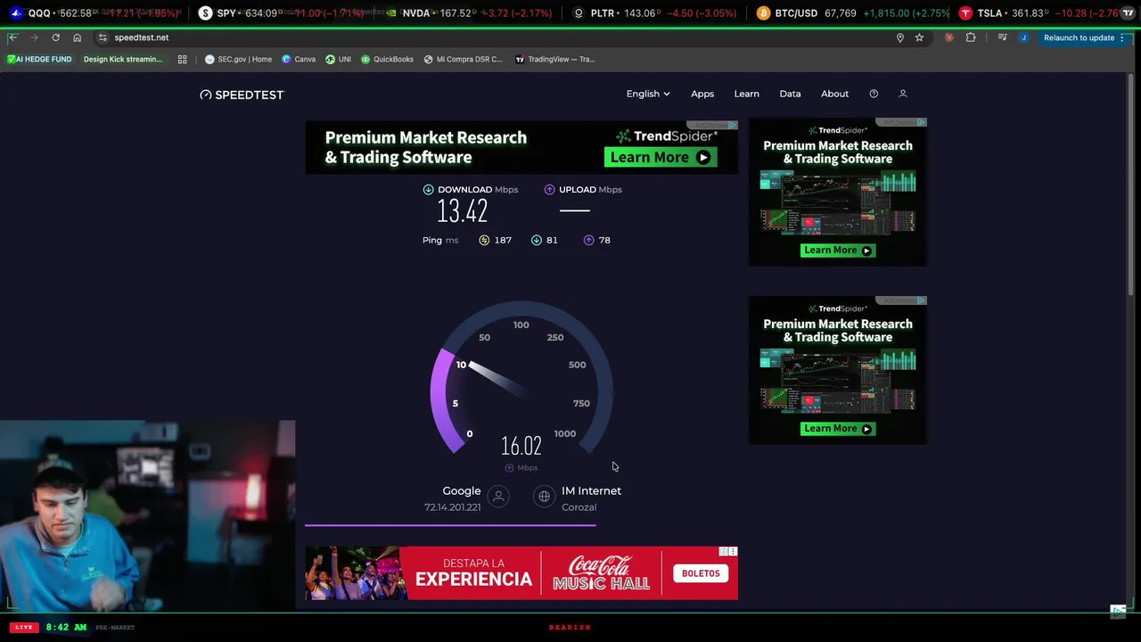This screenshot has height=642, width=1141.
Task: Open AI HEDGE FUND bookmark
Action: click(x=39, y=59)
